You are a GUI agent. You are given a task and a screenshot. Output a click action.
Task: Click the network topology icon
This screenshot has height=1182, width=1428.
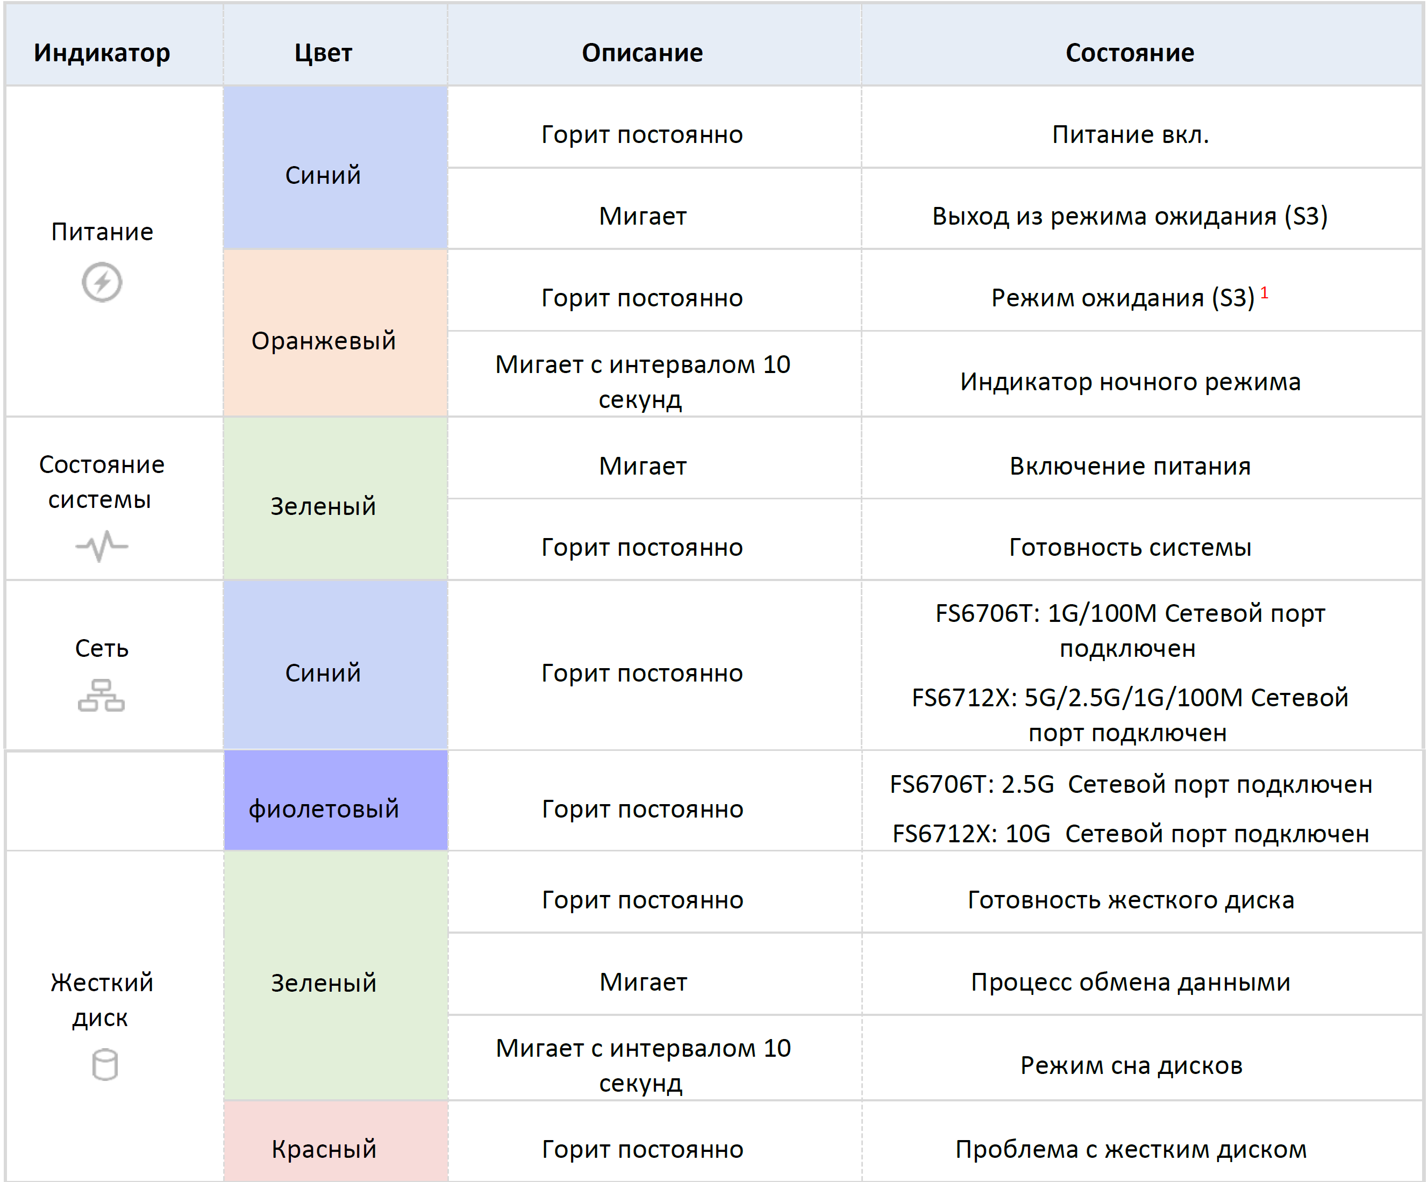click(x=101, y=696)
